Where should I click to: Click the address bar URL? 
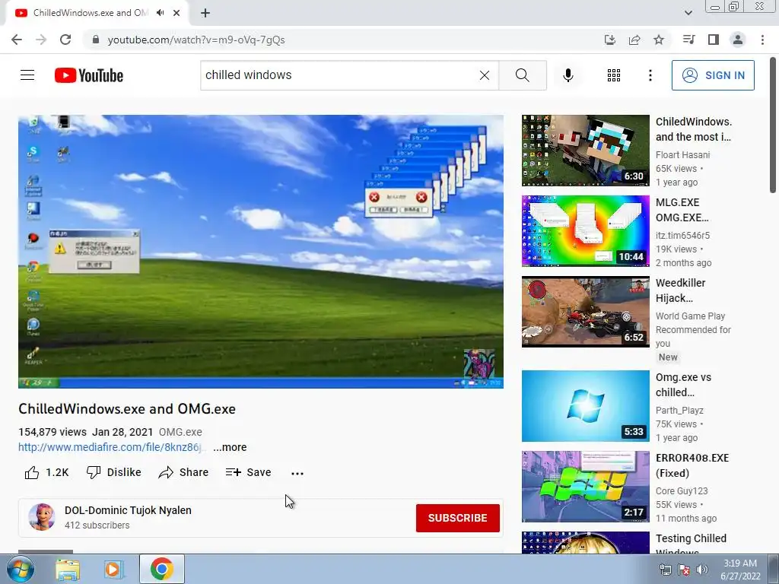(196, 40)
